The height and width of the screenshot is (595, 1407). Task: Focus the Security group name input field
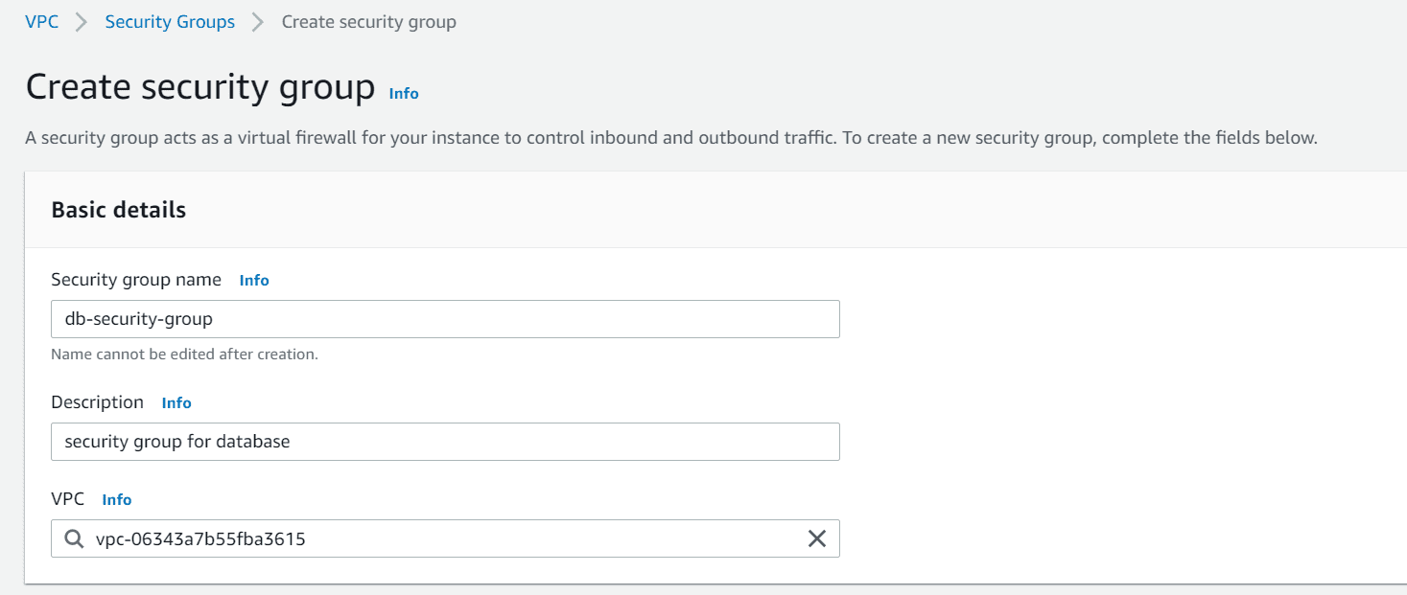tap(445, 319)
